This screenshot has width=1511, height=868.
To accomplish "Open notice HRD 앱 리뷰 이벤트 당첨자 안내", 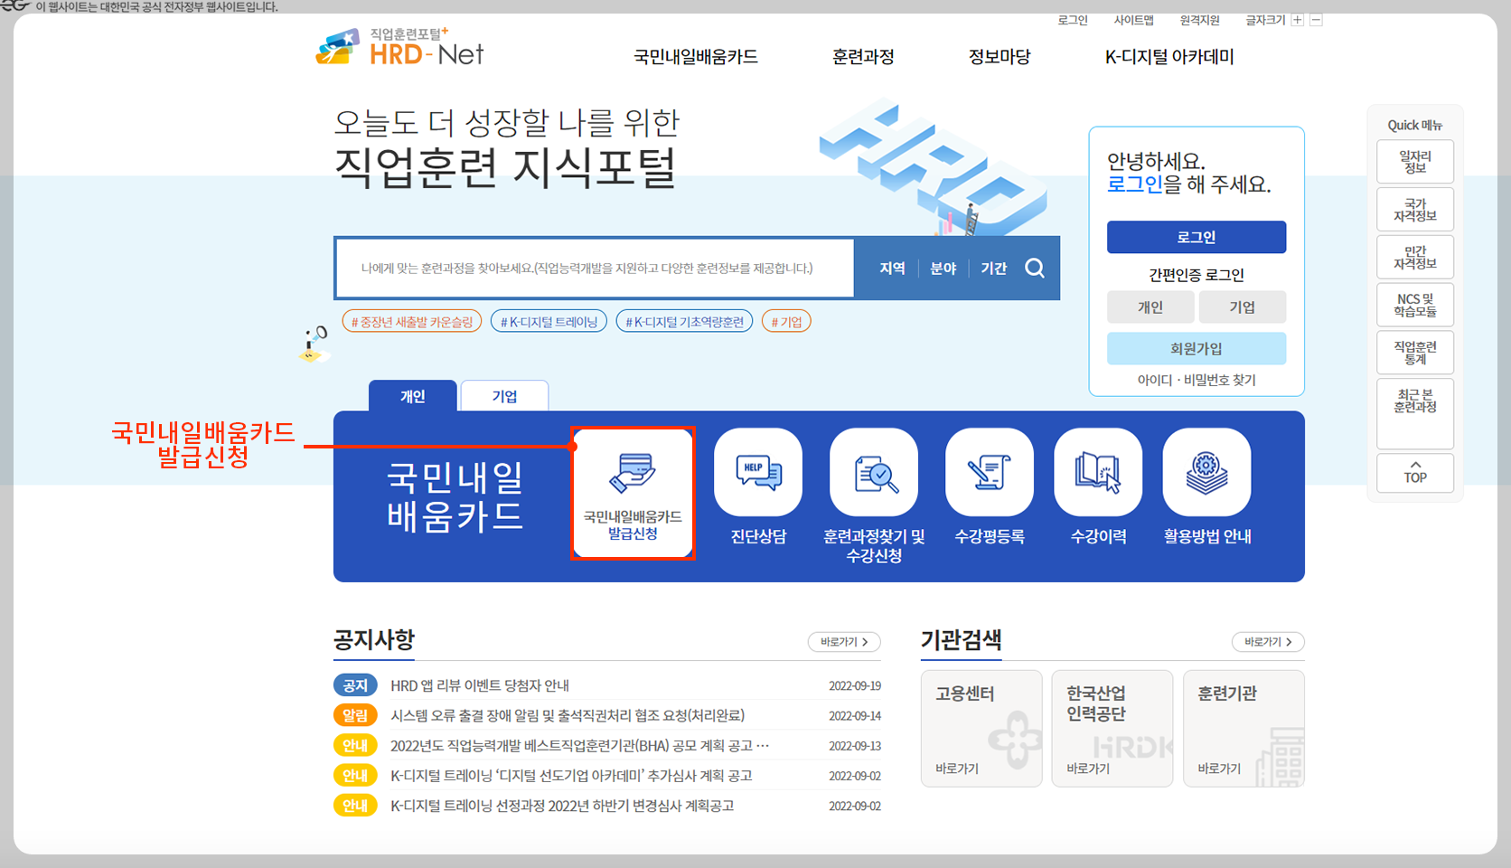I will (480, 685).
